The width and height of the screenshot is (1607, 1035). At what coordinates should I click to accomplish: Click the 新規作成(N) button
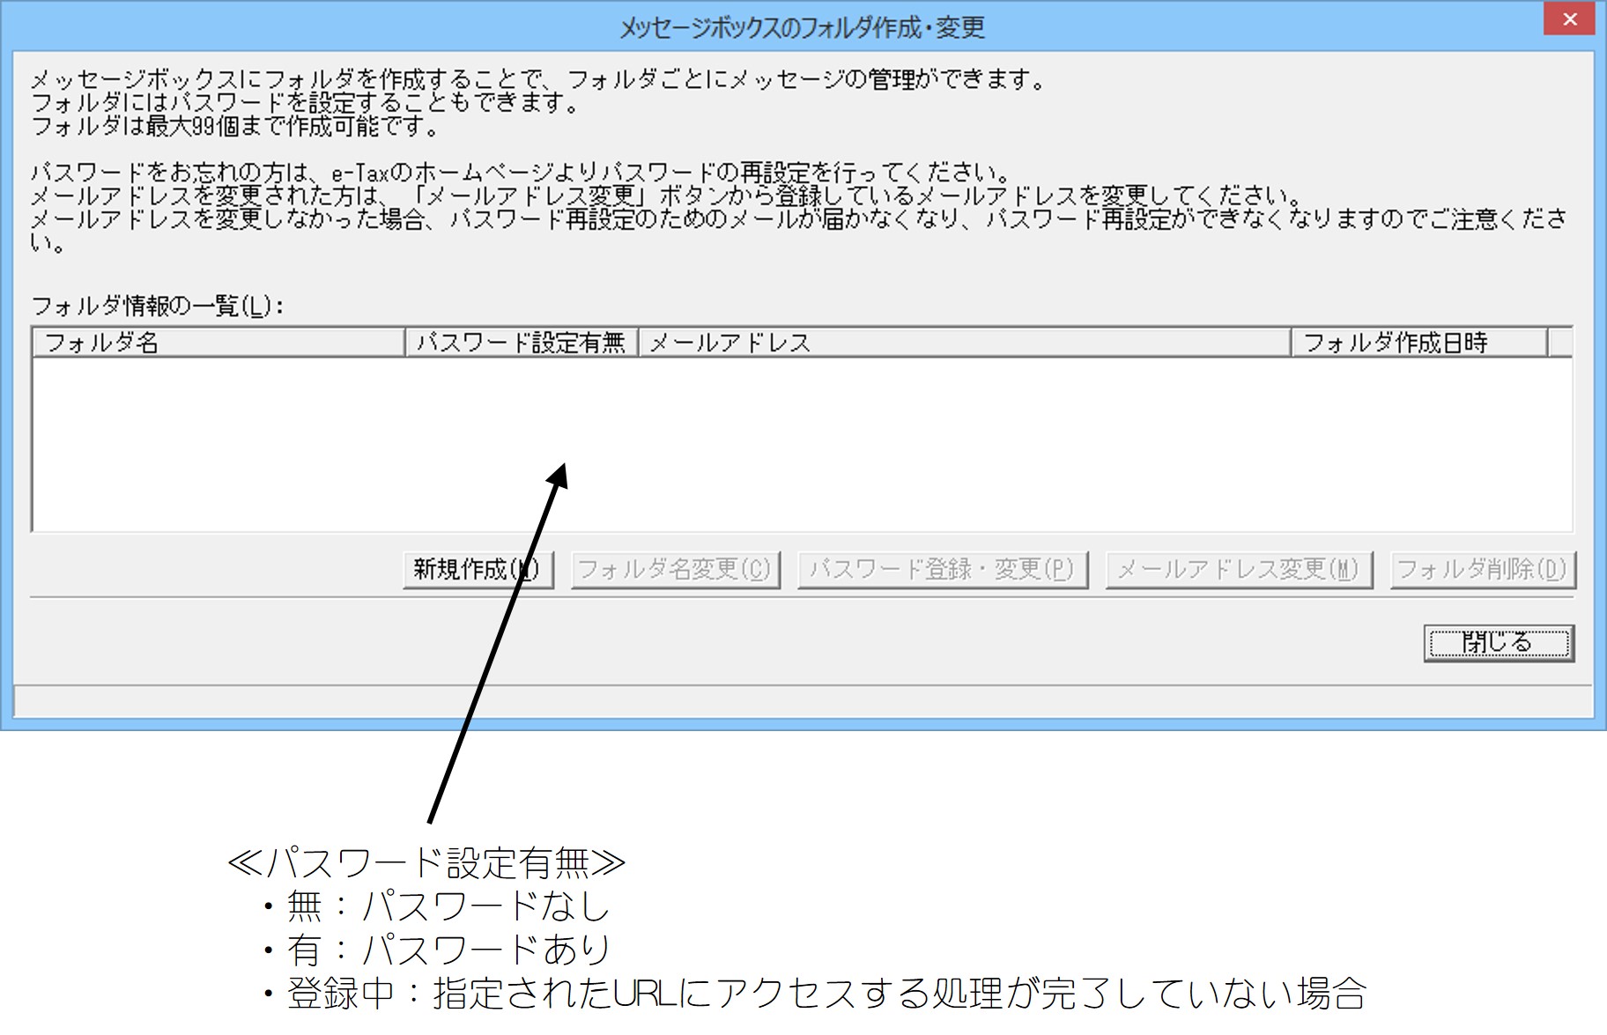(478, 570)
